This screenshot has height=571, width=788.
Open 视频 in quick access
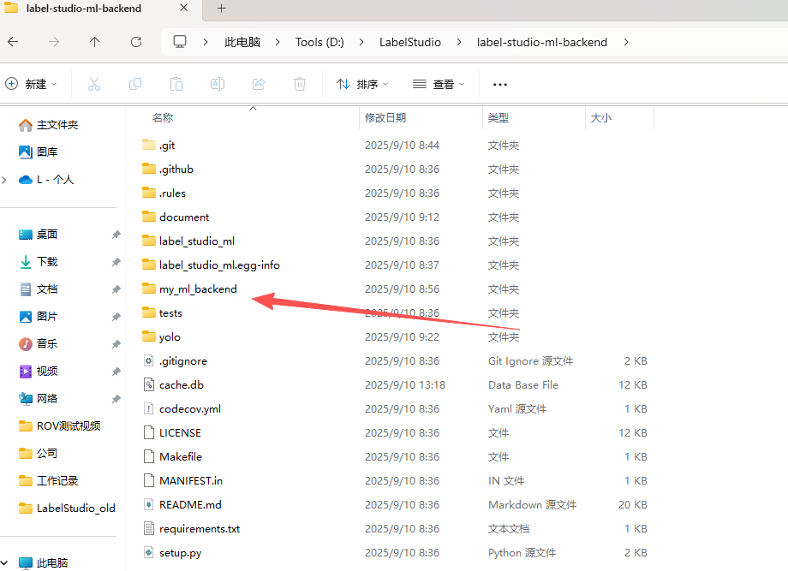[39, 372]
